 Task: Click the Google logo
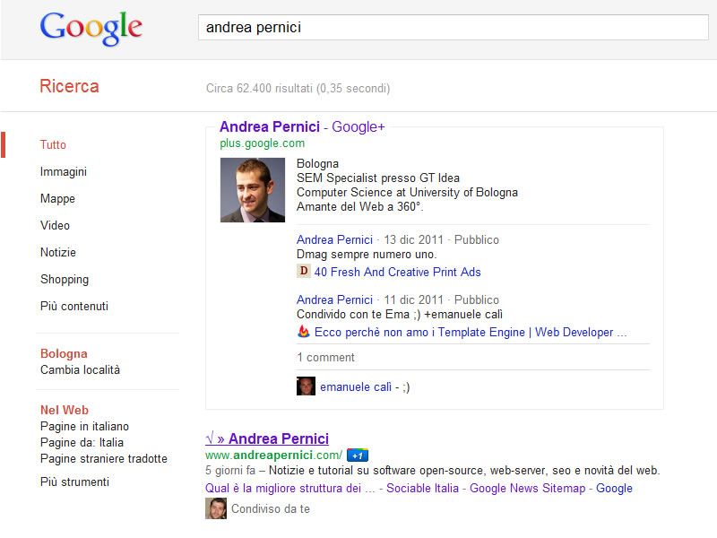pos(91,28)
